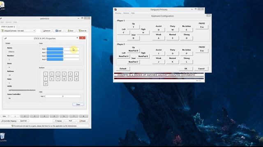
Task: Click the Vanguard Princess title bar icon
Action: tap(115, 9)
